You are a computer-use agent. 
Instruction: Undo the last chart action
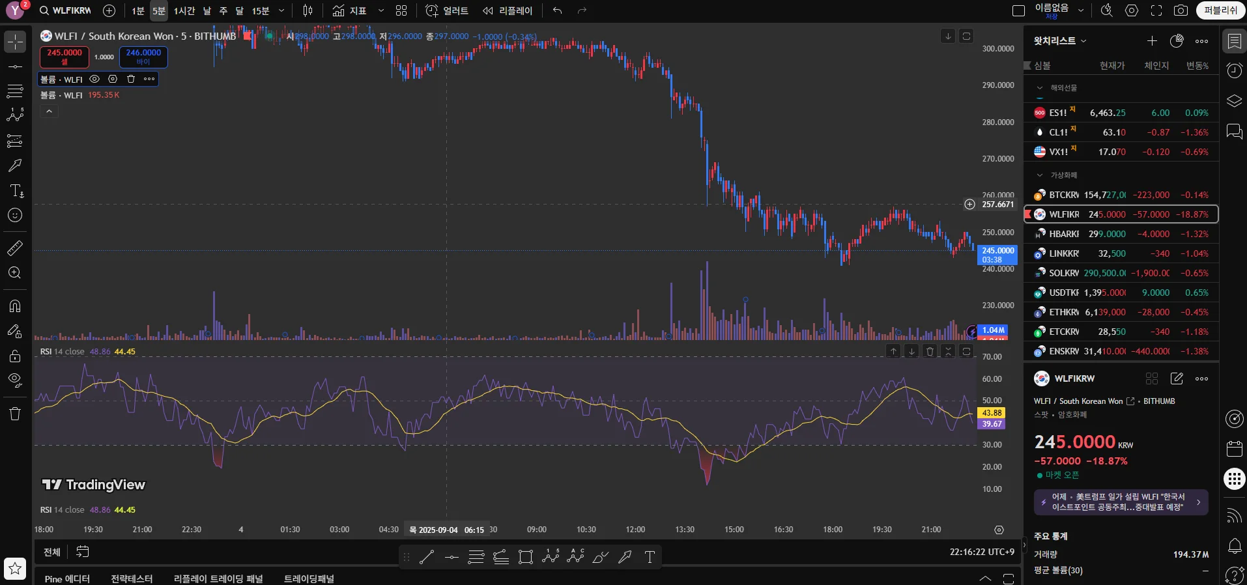coord(557,10)
